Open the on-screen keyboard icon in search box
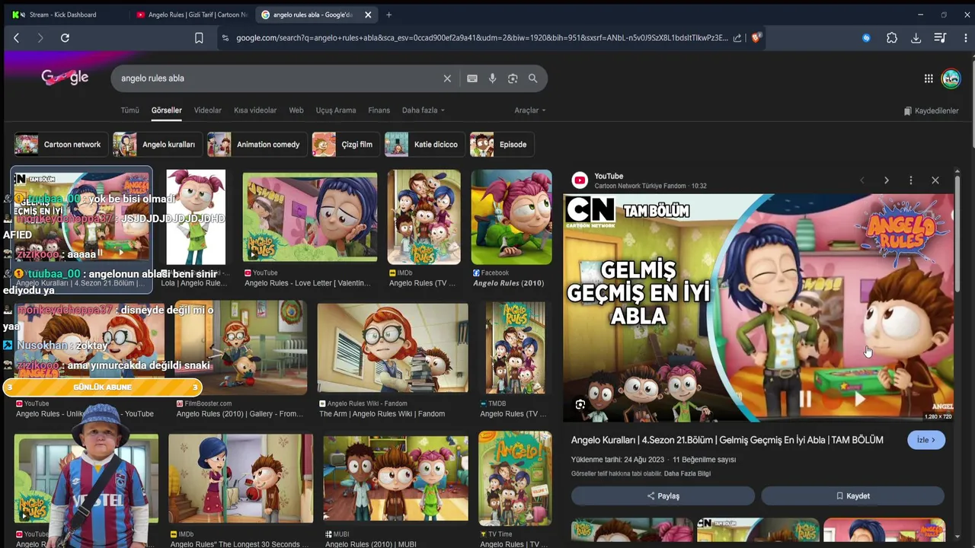This screenshot has width=975, height=548. (472, 78)
